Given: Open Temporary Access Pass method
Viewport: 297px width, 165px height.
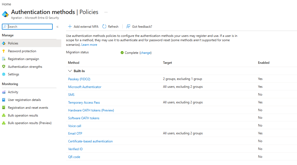Looking at the screenshot, I should click(x=84, y=102).
